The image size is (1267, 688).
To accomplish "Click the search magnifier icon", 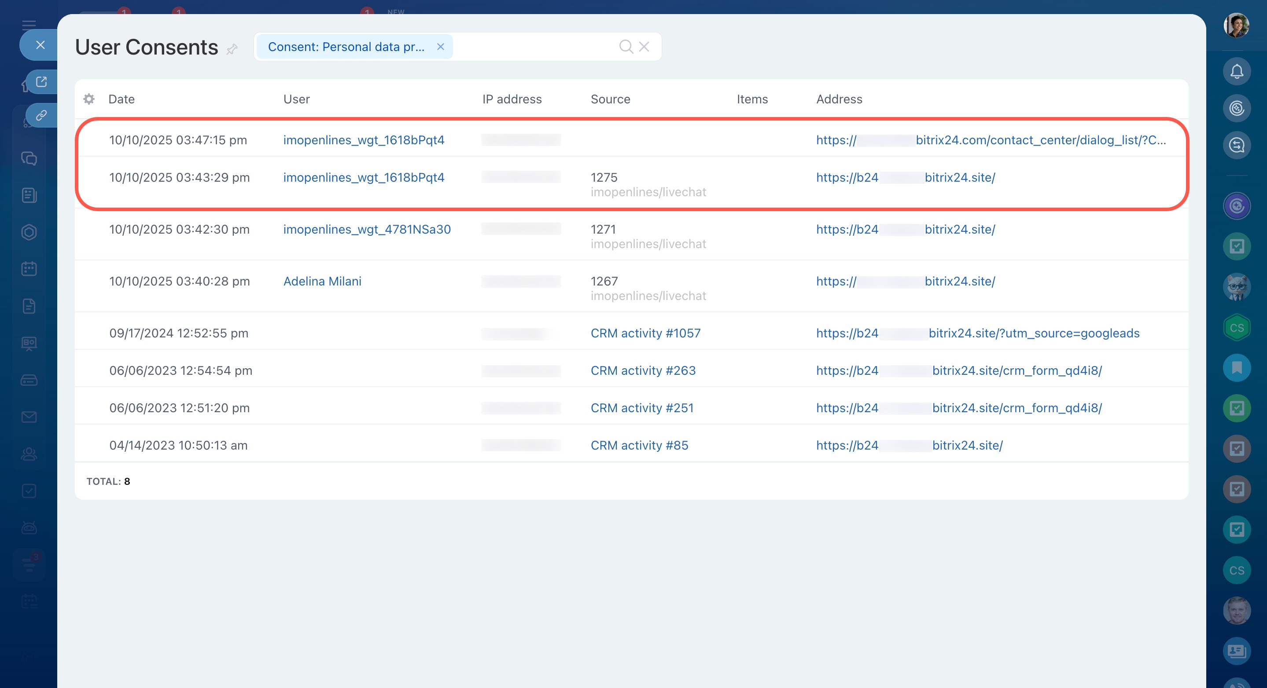I will (626, 47).
